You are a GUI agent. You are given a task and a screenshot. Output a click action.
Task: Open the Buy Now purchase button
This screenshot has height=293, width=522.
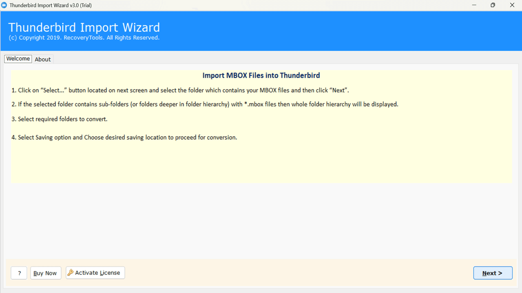[46, 273]
